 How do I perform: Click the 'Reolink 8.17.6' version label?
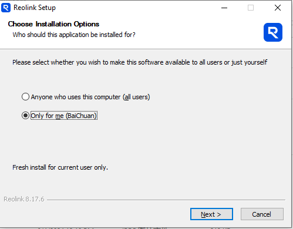(x=24, y=199)
